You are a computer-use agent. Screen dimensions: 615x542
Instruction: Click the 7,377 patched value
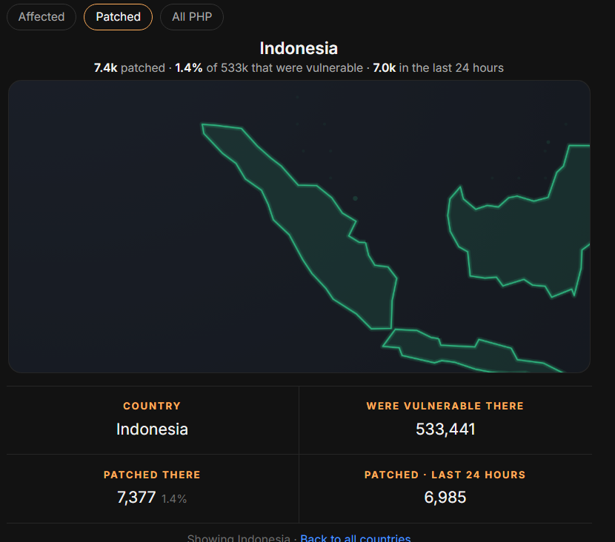[136, 498]
